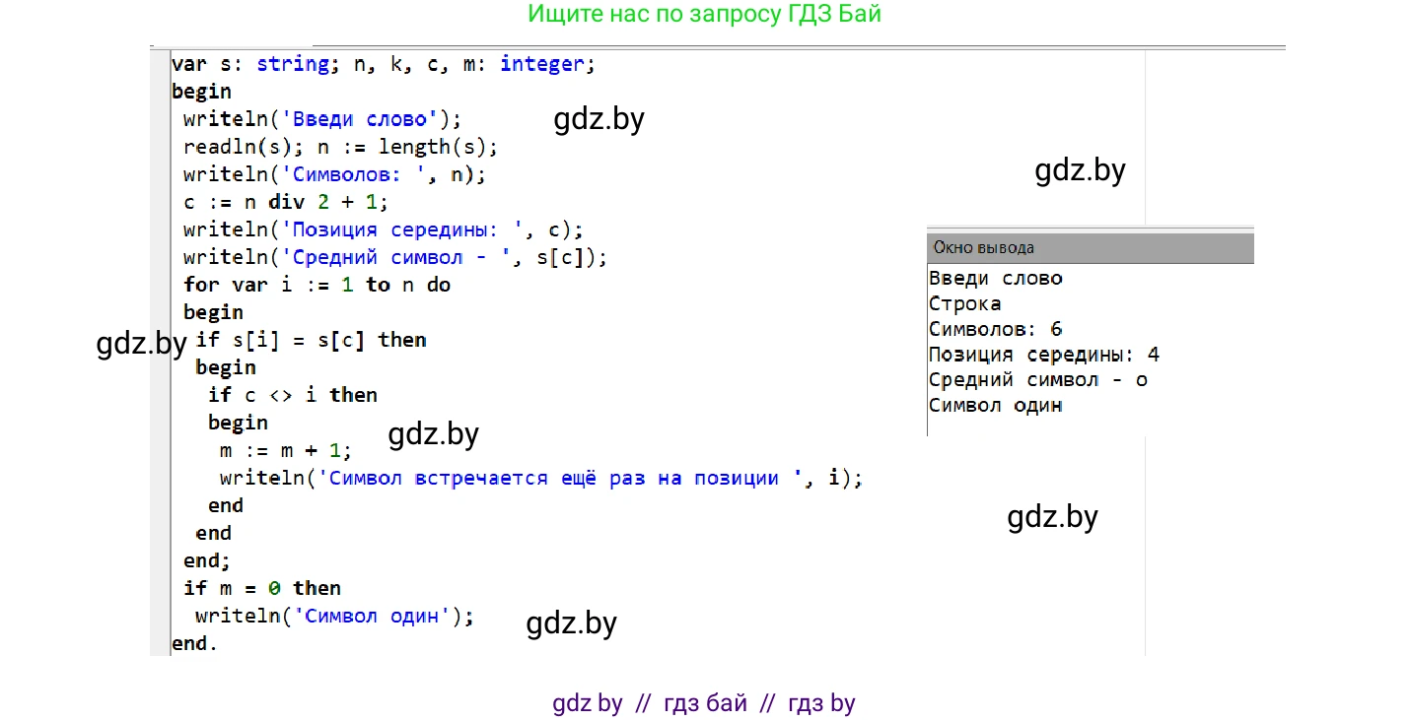Place cursor on the var declaration line
This screenshot has height=720, width=1411.
(x=383, y=64)
